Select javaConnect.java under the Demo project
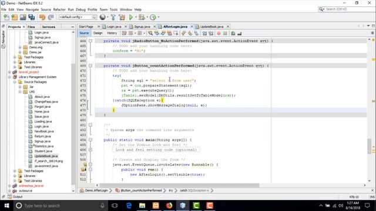Viewport: 376px width, 211px height. [x=46, y=42]
